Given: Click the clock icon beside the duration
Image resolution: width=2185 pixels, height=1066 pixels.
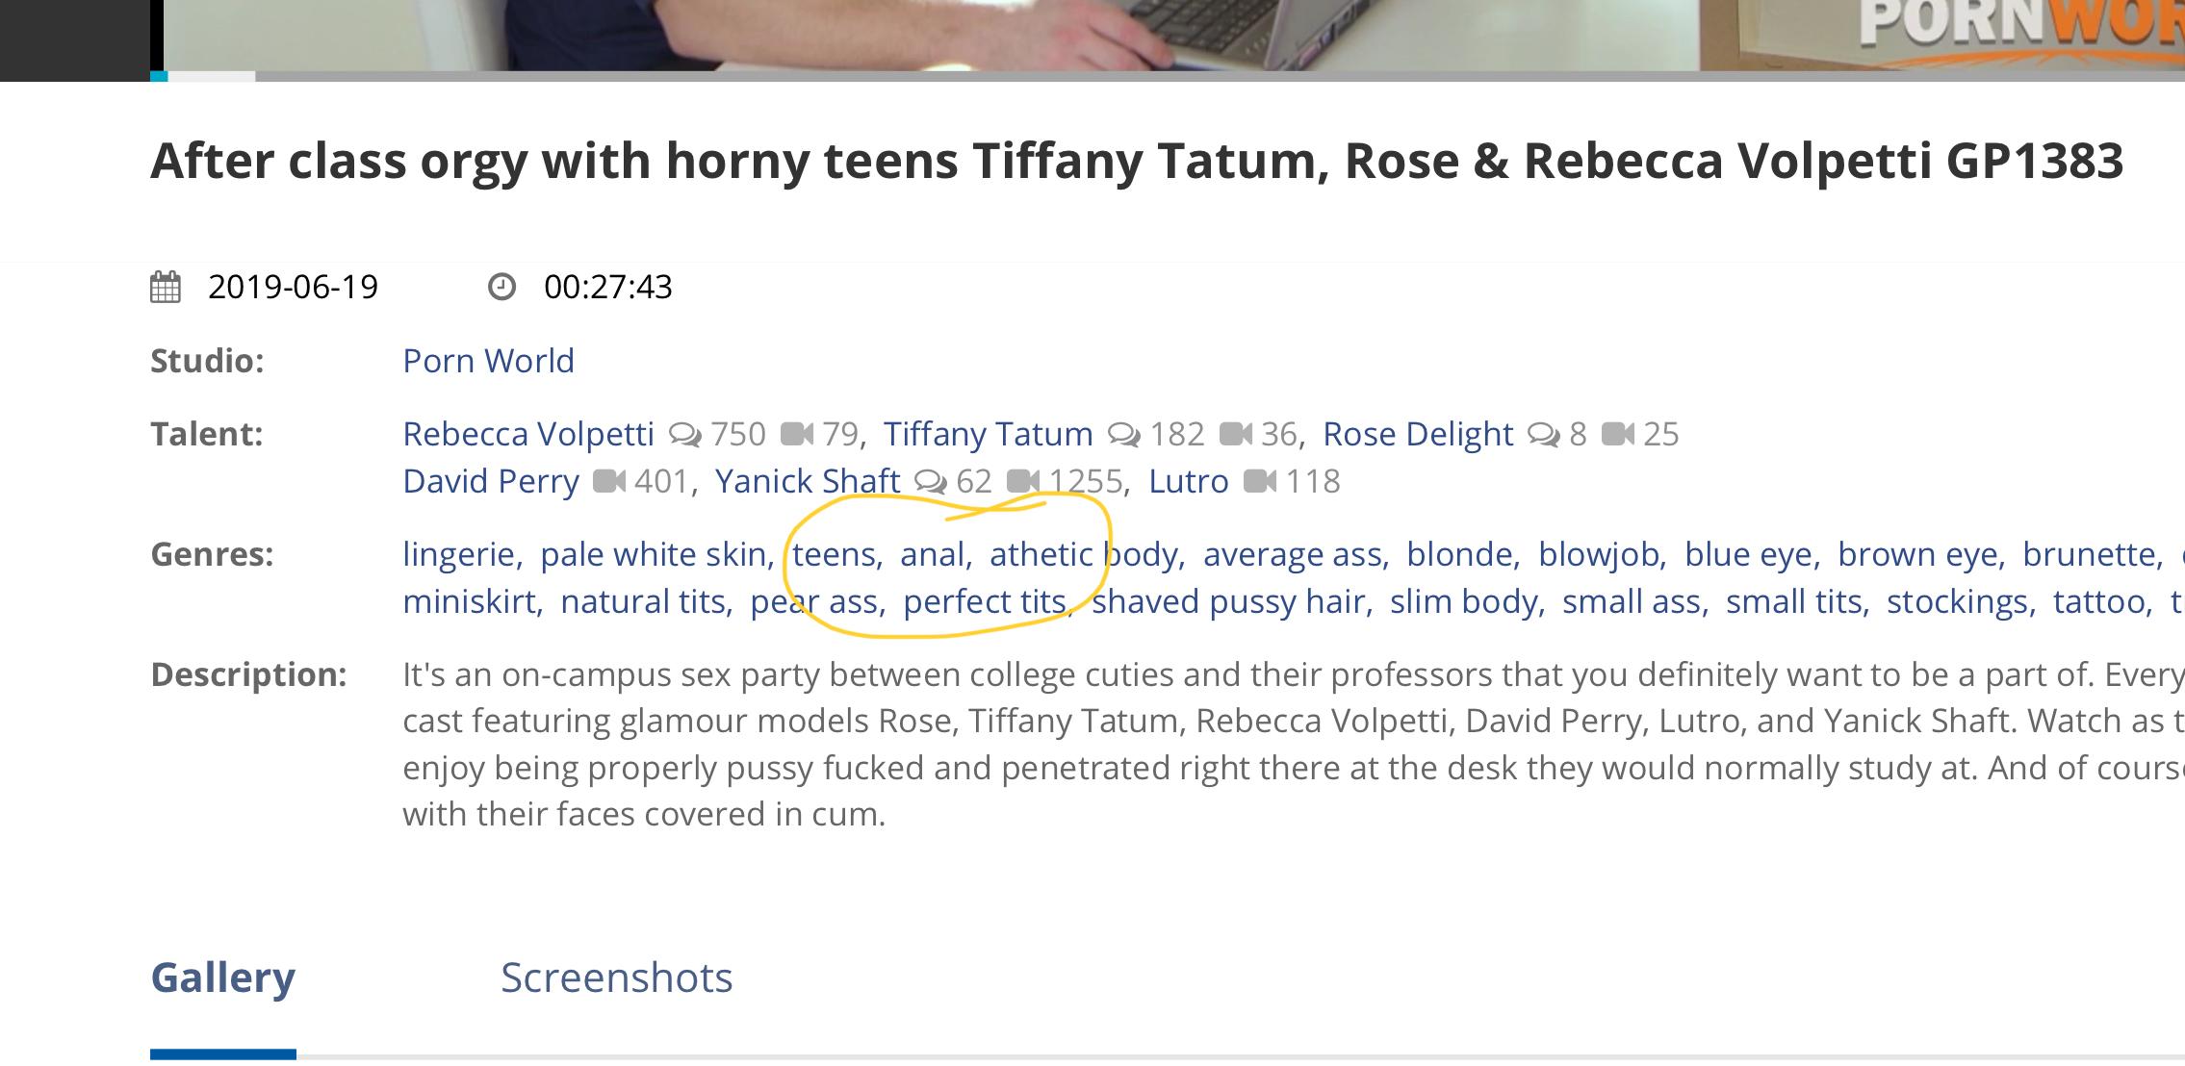Looking at the screenshot, I should [501, 287].
